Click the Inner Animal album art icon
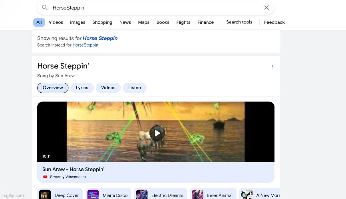 pos(197,195)
